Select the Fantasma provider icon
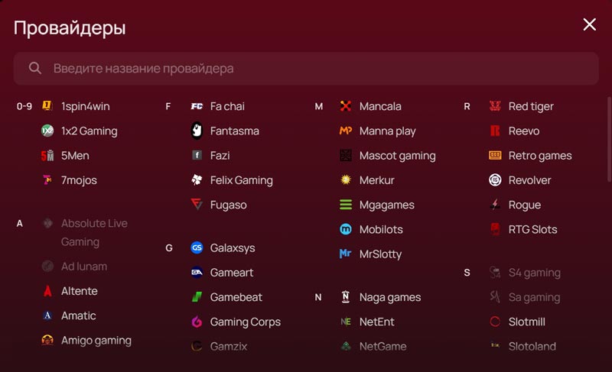 197,131
